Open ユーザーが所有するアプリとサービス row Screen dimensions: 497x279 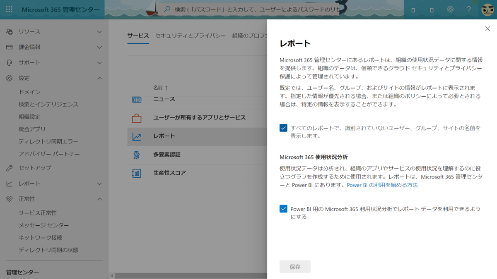[x=197, y=118]
